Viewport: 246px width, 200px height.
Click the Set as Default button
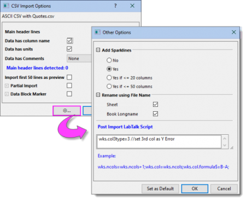coord(160,188)
